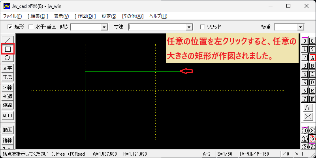Viewport: 316px width, 158px height.
Task: Check the ソリッド checkbox
Action: pos(202,27)
